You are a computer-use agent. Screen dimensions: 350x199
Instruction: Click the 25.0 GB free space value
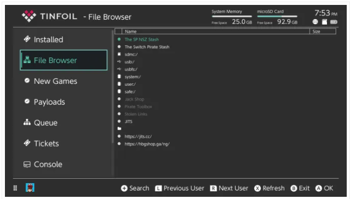(242, 22)
